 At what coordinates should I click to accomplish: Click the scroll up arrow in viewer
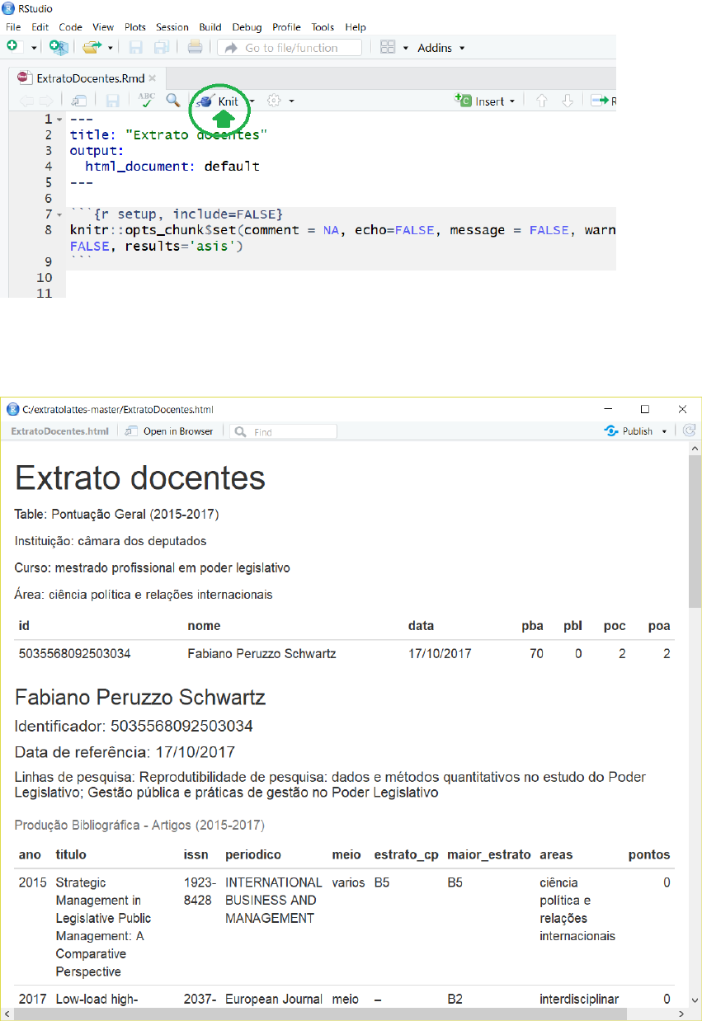coord(695,450)
